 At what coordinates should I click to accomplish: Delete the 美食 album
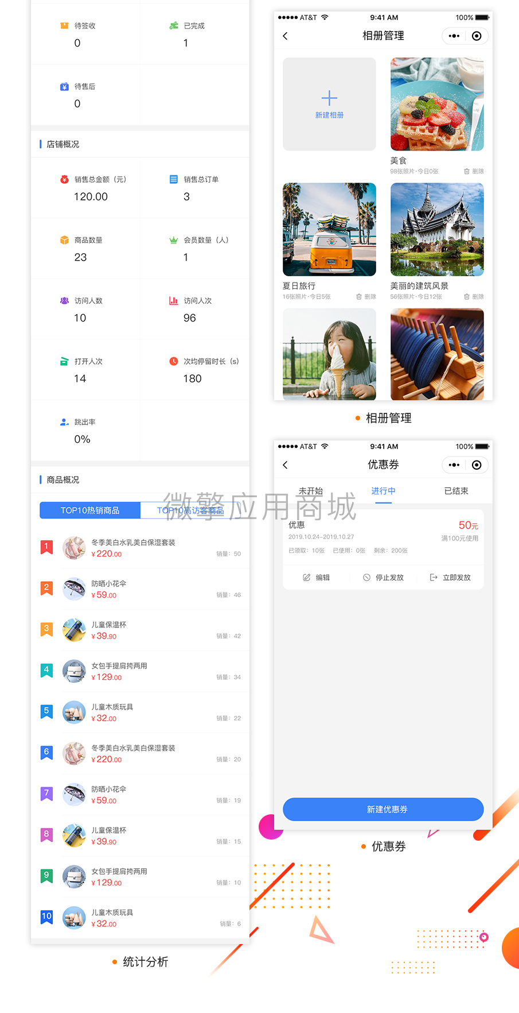tap(474, 171)
